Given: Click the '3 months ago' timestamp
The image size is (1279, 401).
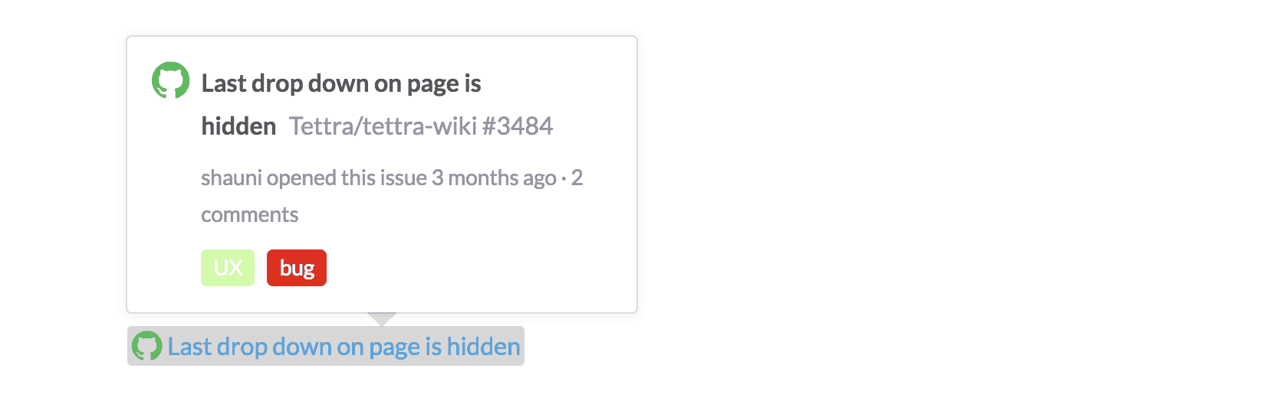Looking at the screenshot, I should [x=494, y=178].
